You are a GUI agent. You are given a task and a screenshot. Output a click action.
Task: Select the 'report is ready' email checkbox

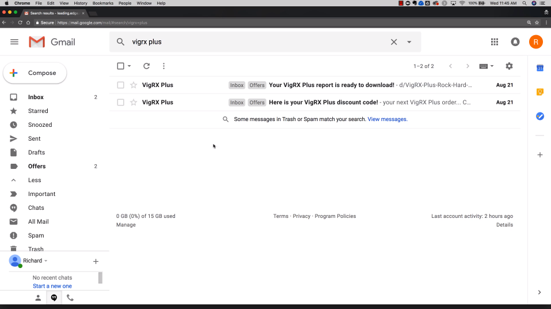(120, 85)
